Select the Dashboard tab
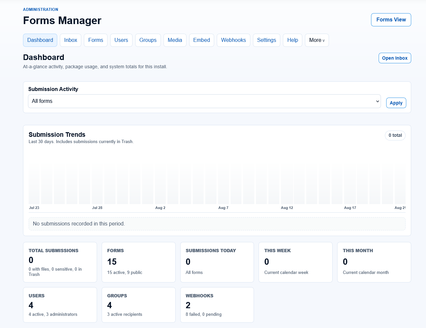The width and height of the screenshot is (426, 328). tap(40, 40)
